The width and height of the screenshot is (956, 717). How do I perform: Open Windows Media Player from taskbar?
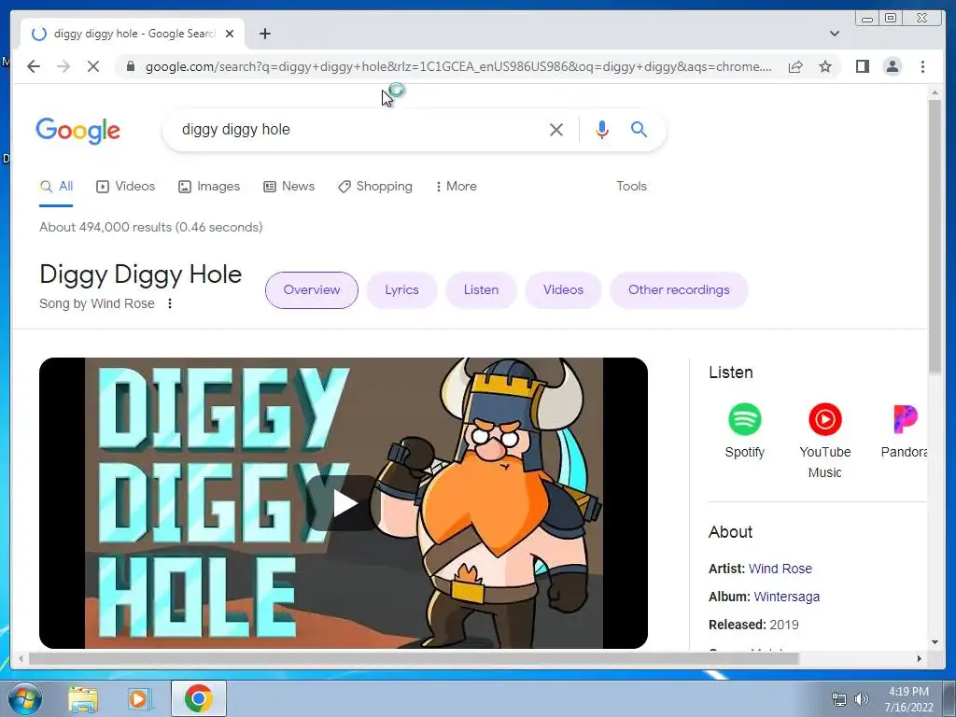[140, 698]
